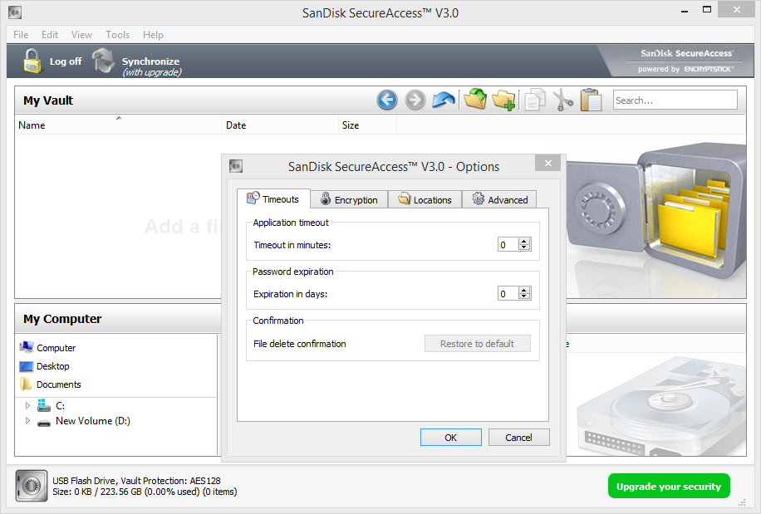
Task: Click the Timeout in minutes number field
Action: 508,244
